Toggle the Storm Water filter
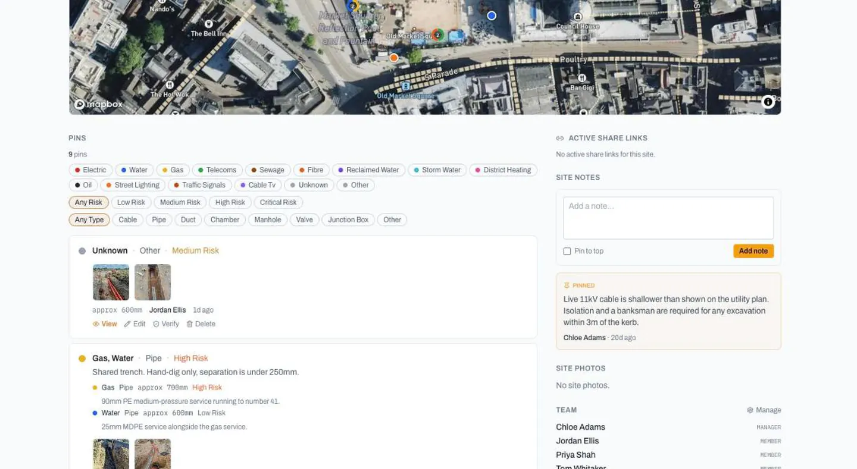857x469 pixels. pyautogui.click(x=437, y=170)
